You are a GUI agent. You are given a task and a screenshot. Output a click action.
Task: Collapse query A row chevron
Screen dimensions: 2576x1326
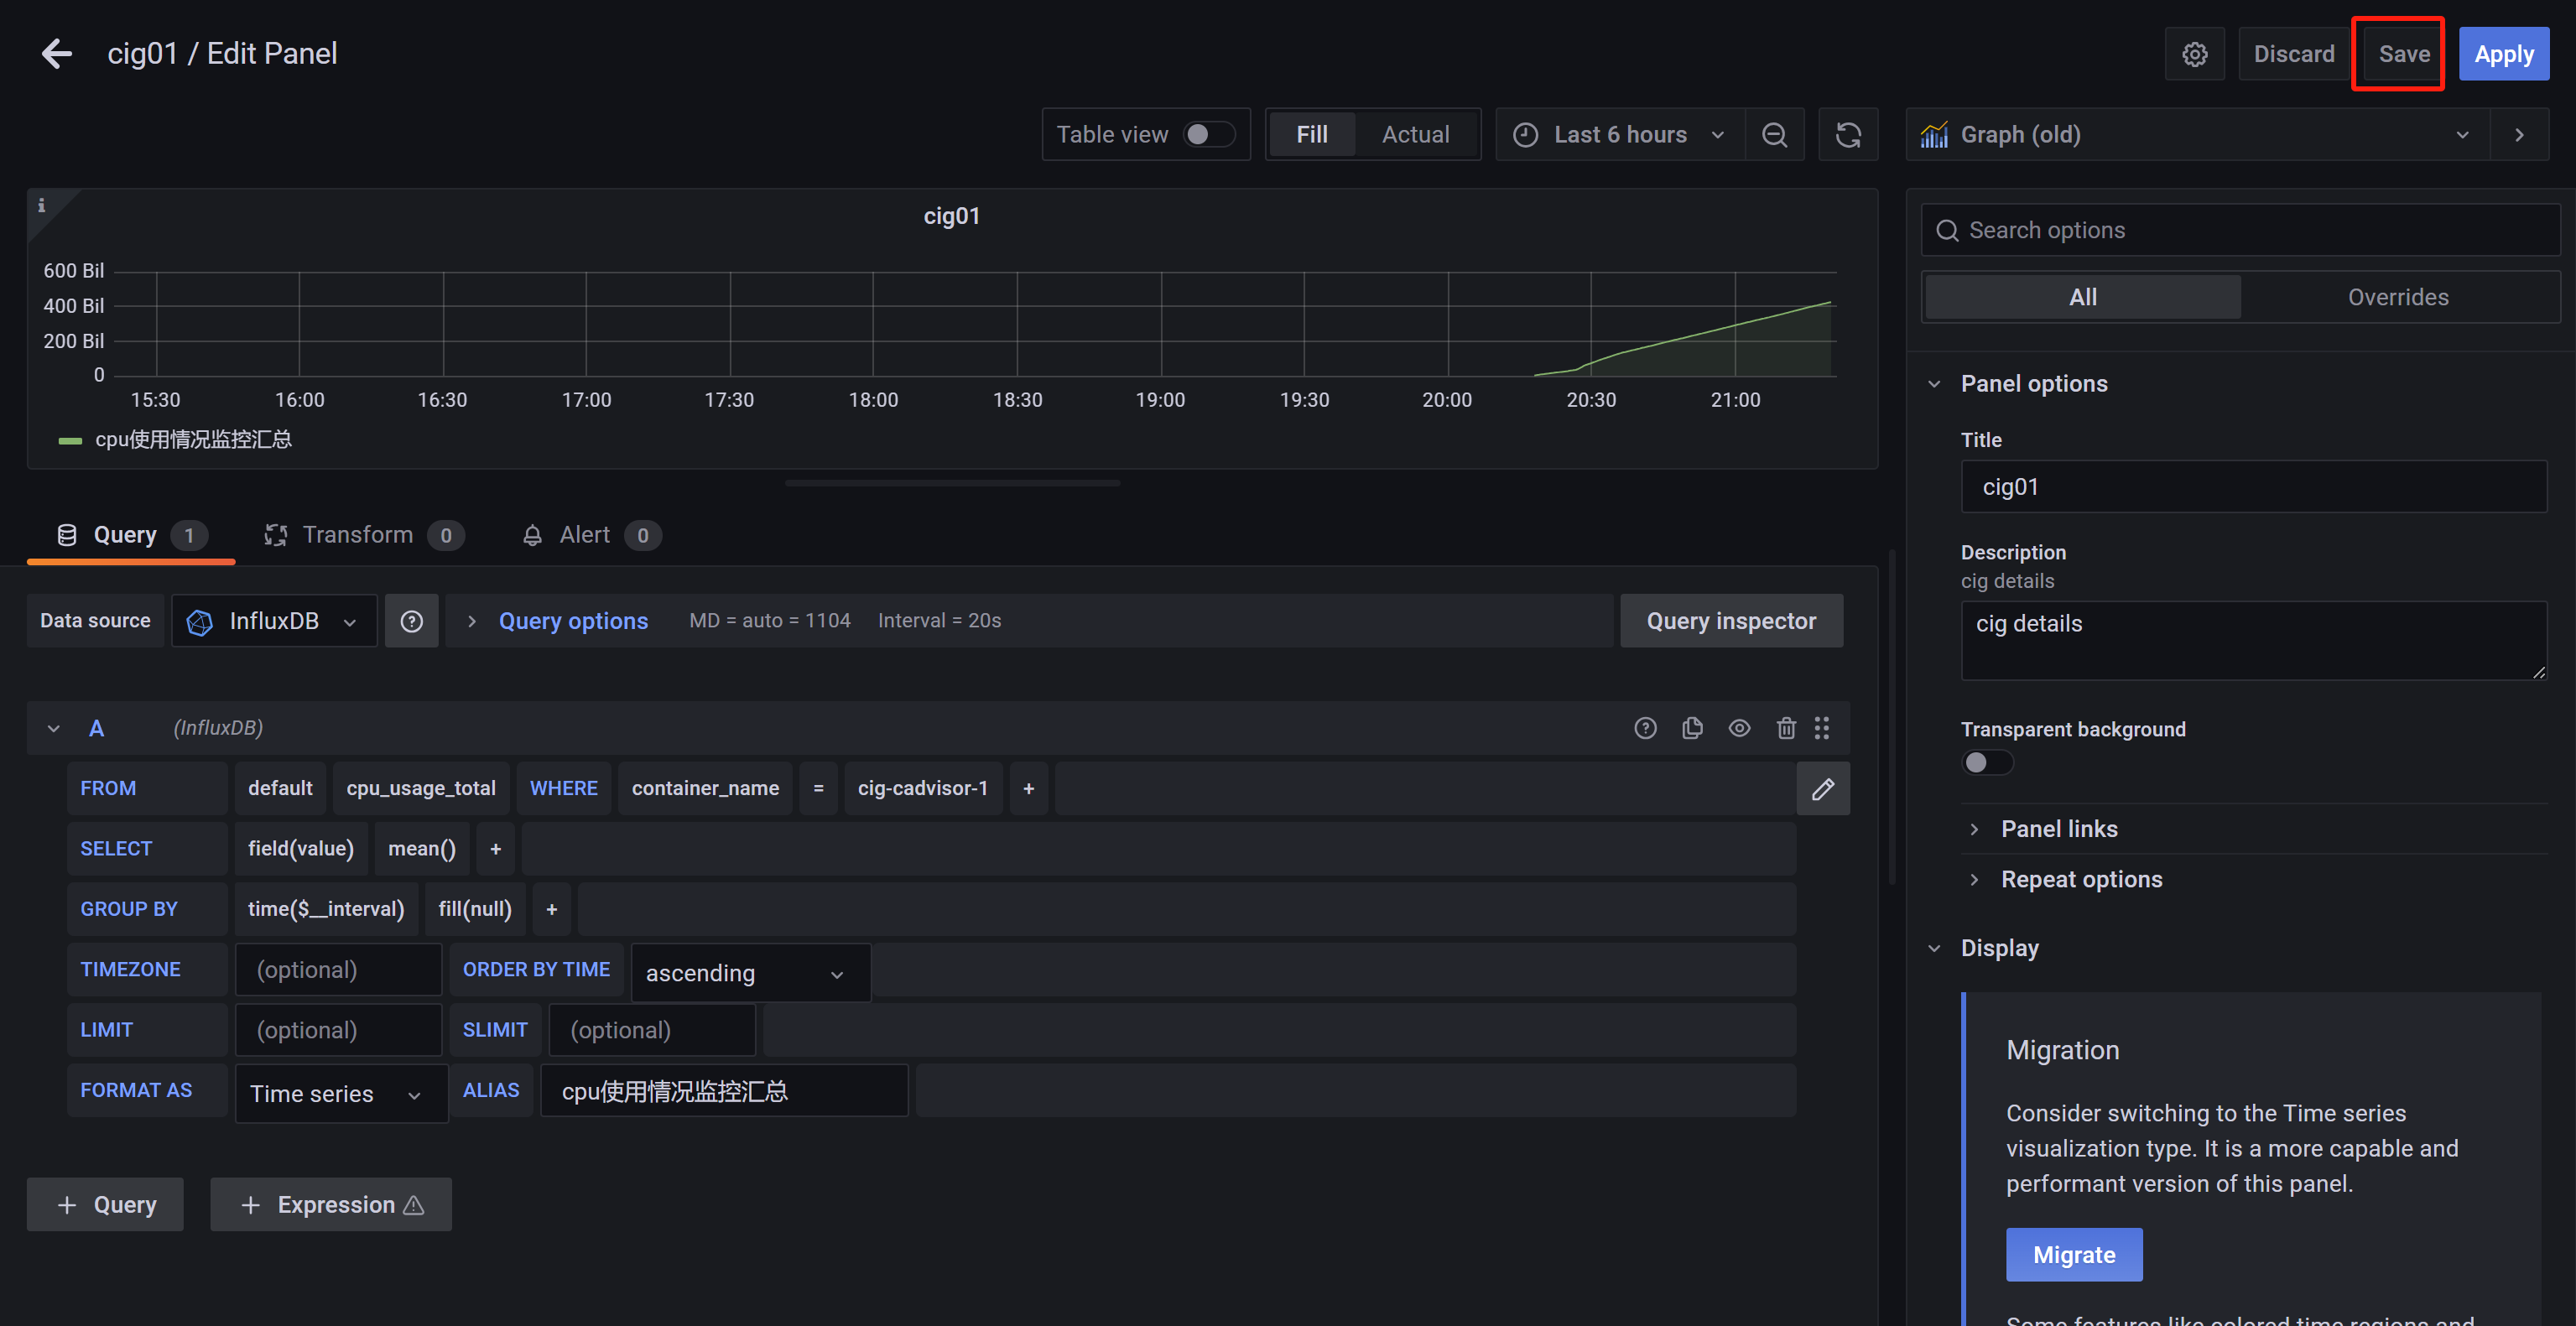coord(54,728)
